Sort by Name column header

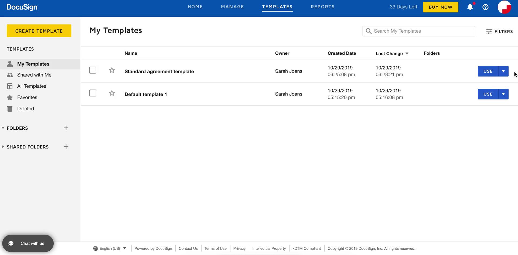(x=131, y=53)
